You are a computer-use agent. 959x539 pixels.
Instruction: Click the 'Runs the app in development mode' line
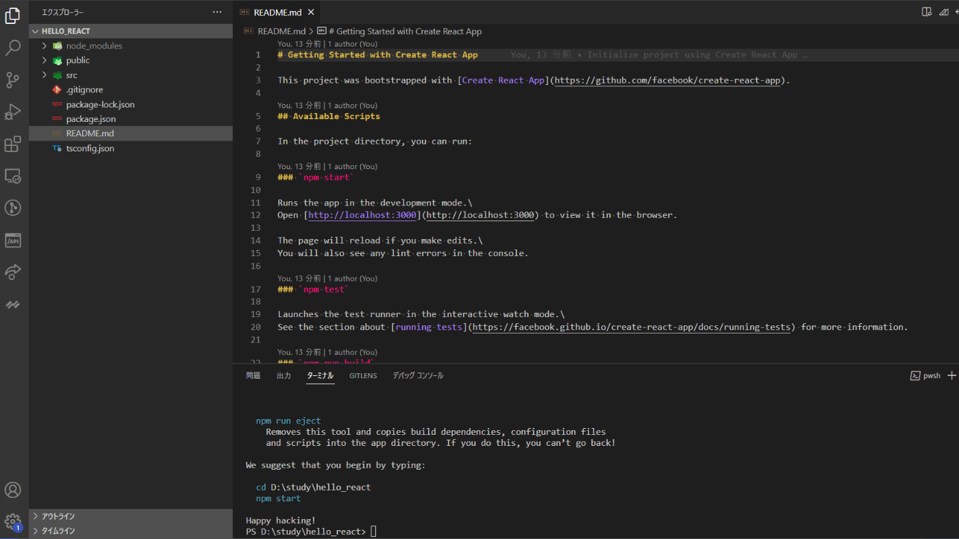pyautogui.click(x=375, y=203)
